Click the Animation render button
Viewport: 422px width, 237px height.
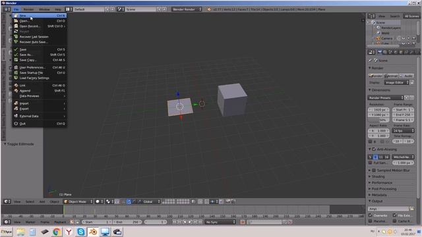coord(391,76)
